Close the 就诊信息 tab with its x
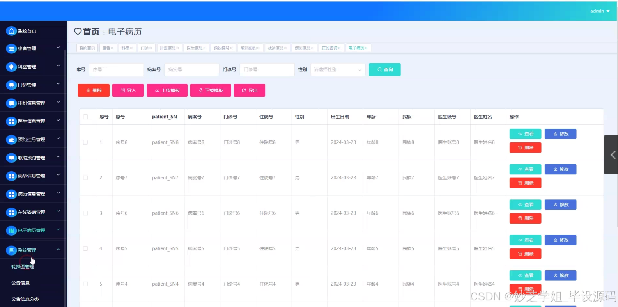The height and width of the screenshot is (307, 618). click(285, 48)
